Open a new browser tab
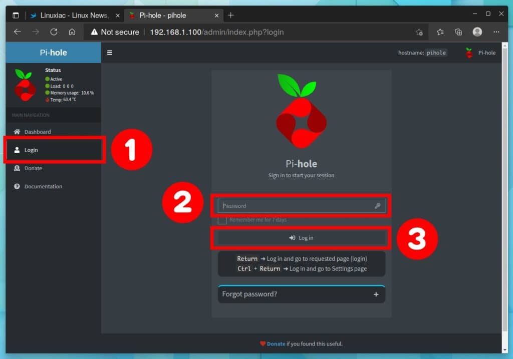 [x=230, y=15]
